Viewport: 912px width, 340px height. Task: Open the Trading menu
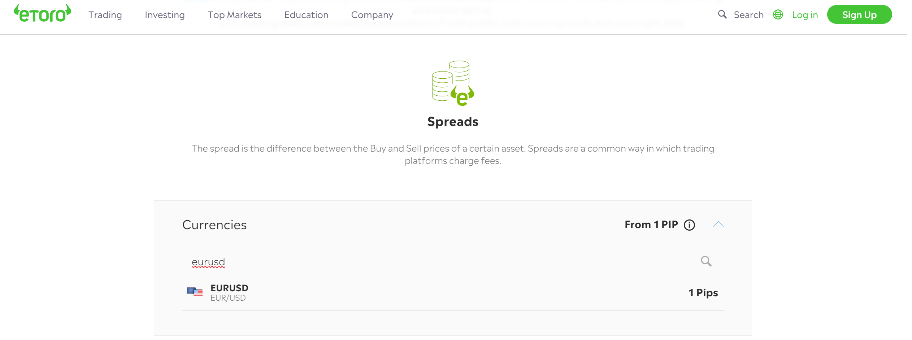tap(105, 15)
